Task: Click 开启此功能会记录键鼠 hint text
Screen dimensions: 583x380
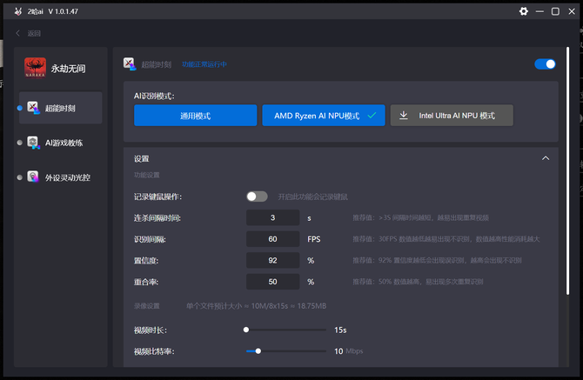Action: pyautogui.click(x=312, y=197)
